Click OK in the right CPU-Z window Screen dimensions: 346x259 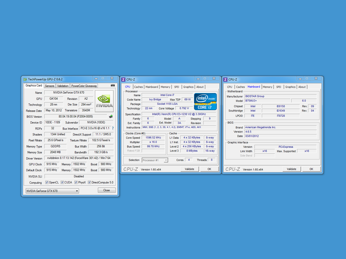pos(311,169)
